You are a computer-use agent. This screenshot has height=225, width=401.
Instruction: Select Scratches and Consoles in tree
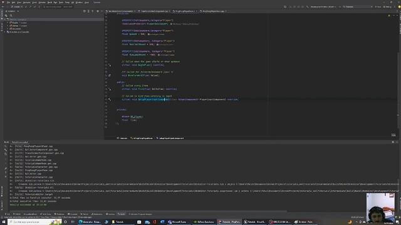point(19,32)
